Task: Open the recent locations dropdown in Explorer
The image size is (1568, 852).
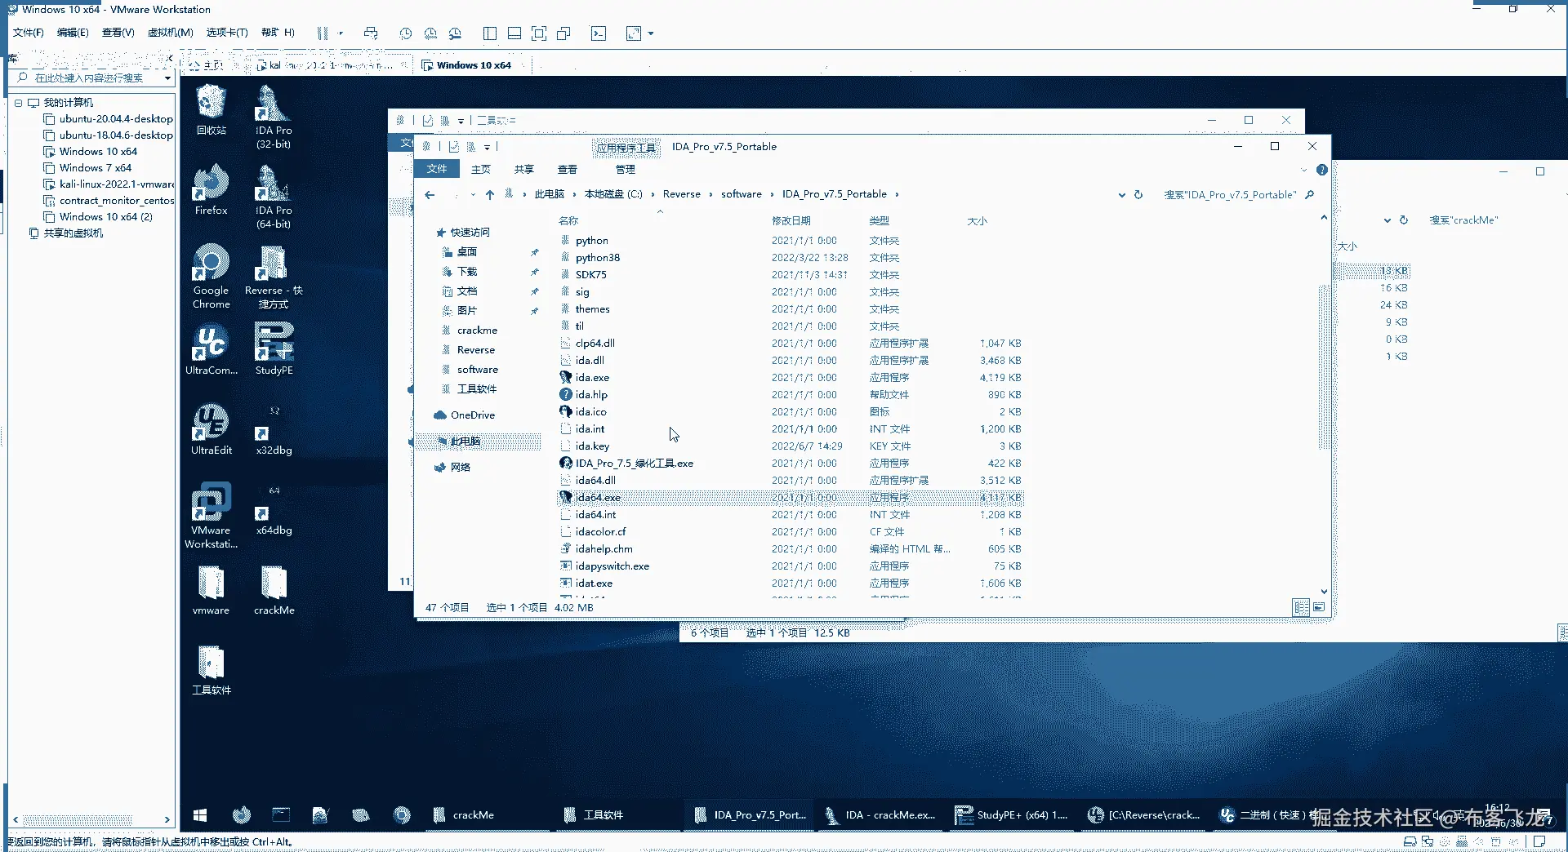Action: [x=472, y=194]
